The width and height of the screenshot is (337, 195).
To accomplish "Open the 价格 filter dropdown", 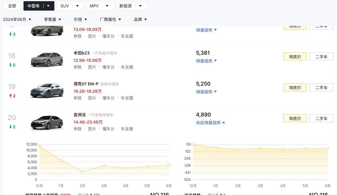I will point(81,19).
